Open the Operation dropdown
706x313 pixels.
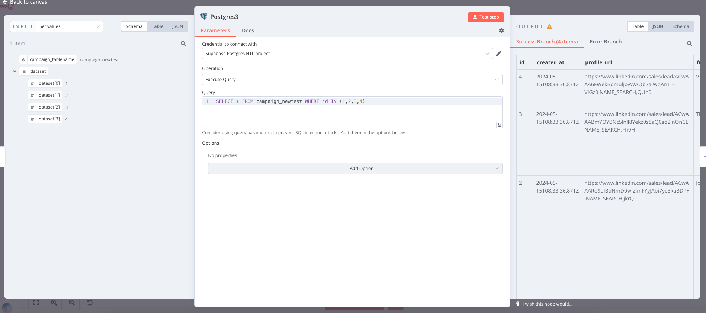[352, 80]
